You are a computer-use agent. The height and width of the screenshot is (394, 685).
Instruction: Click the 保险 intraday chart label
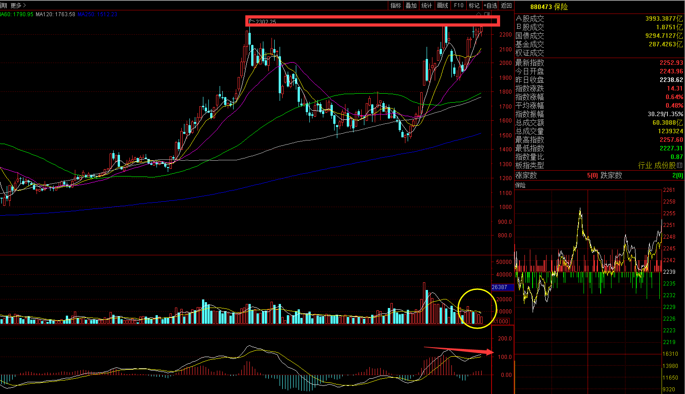click(520, 185)
